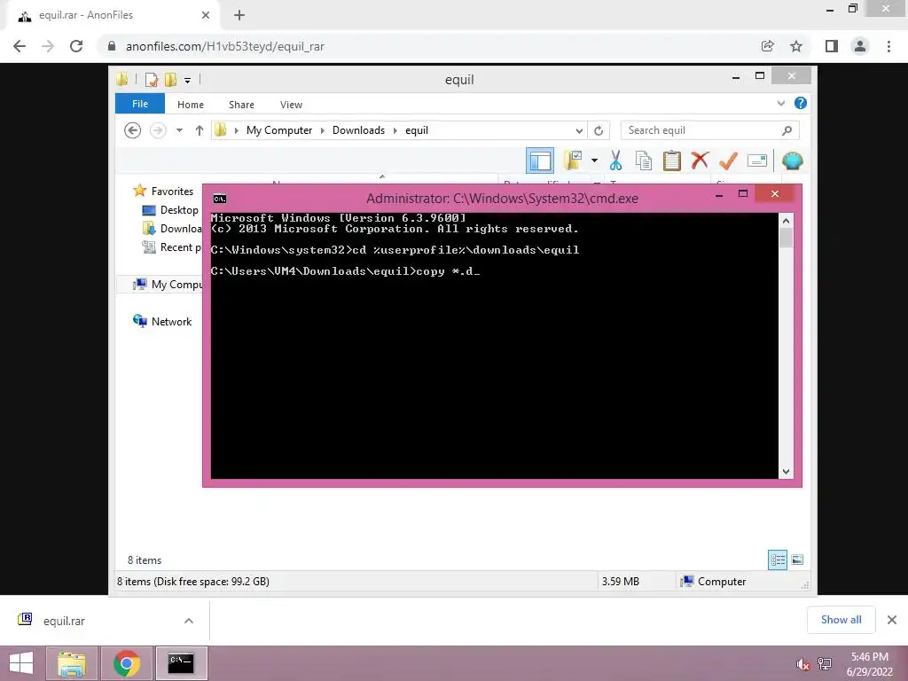
Task: Click the cmd scrollbar down arrow
Action: point(786,472)
